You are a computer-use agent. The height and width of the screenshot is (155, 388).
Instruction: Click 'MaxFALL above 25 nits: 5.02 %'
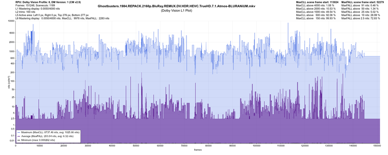[360, 12]
